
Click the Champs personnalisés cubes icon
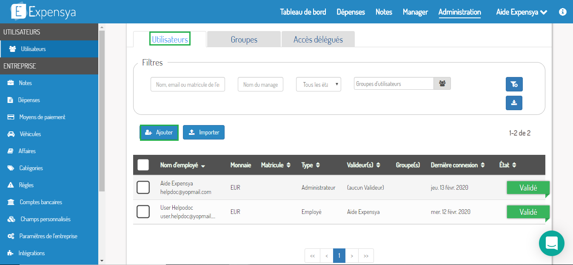click(x=11, y=219)
